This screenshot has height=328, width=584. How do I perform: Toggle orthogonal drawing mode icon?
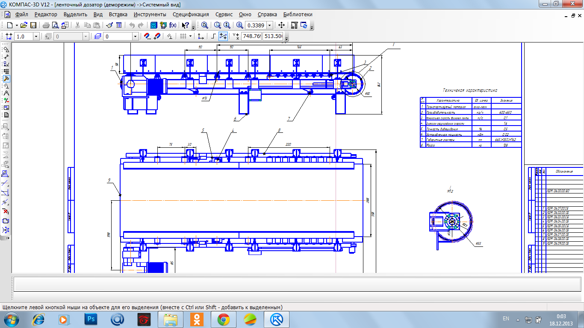(213, 36)
